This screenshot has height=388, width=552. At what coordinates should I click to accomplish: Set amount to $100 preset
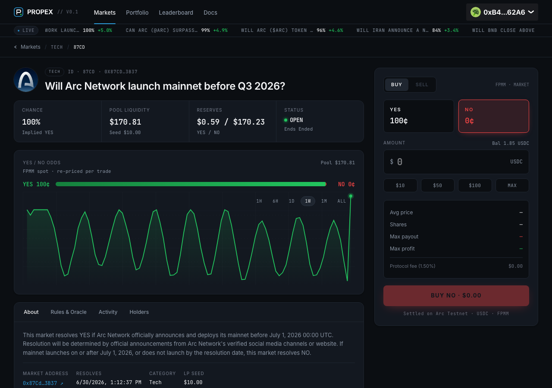click(x=475, y=185)
